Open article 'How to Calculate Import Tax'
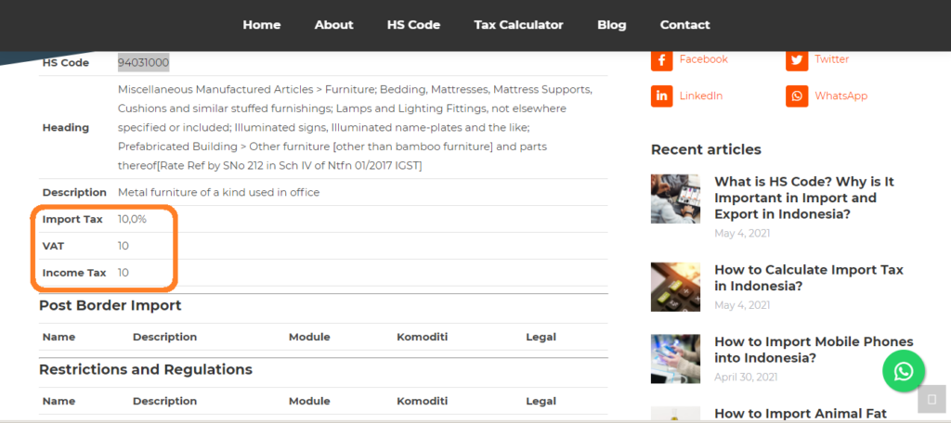Image resolution: width=951 pixels, height=423 pixels. pyautogui.click(x=809, y=277)
